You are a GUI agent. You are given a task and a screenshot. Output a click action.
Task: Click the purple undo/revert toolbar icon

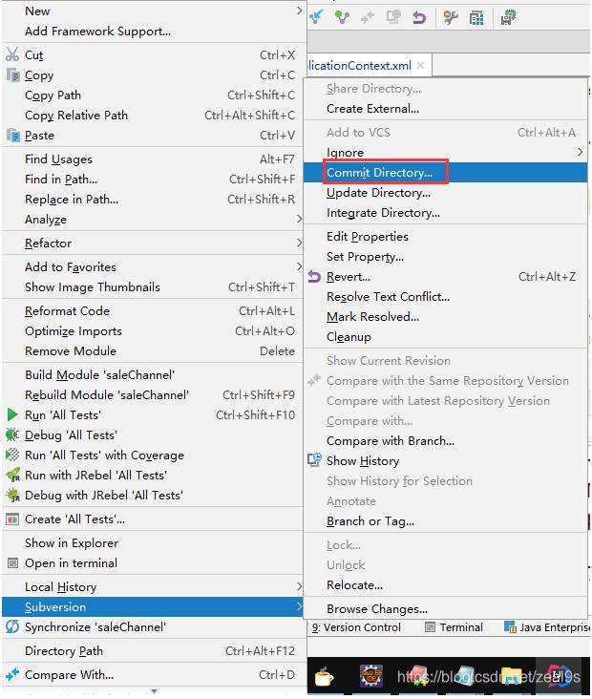[x=419, y=17]
